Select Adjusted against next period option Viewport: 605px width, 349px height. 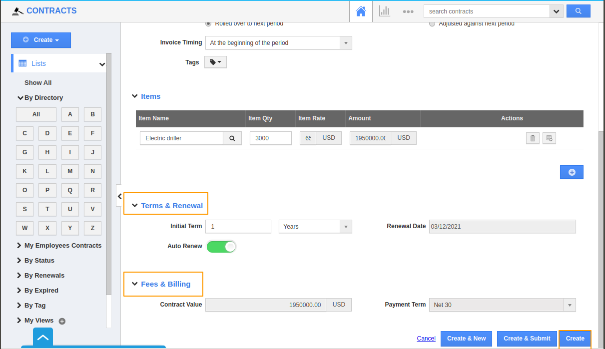pos(432,23)
